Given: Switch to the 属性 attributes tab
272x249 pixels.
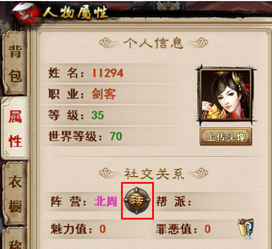Looking at the screenshot, I should coord(15,128).
